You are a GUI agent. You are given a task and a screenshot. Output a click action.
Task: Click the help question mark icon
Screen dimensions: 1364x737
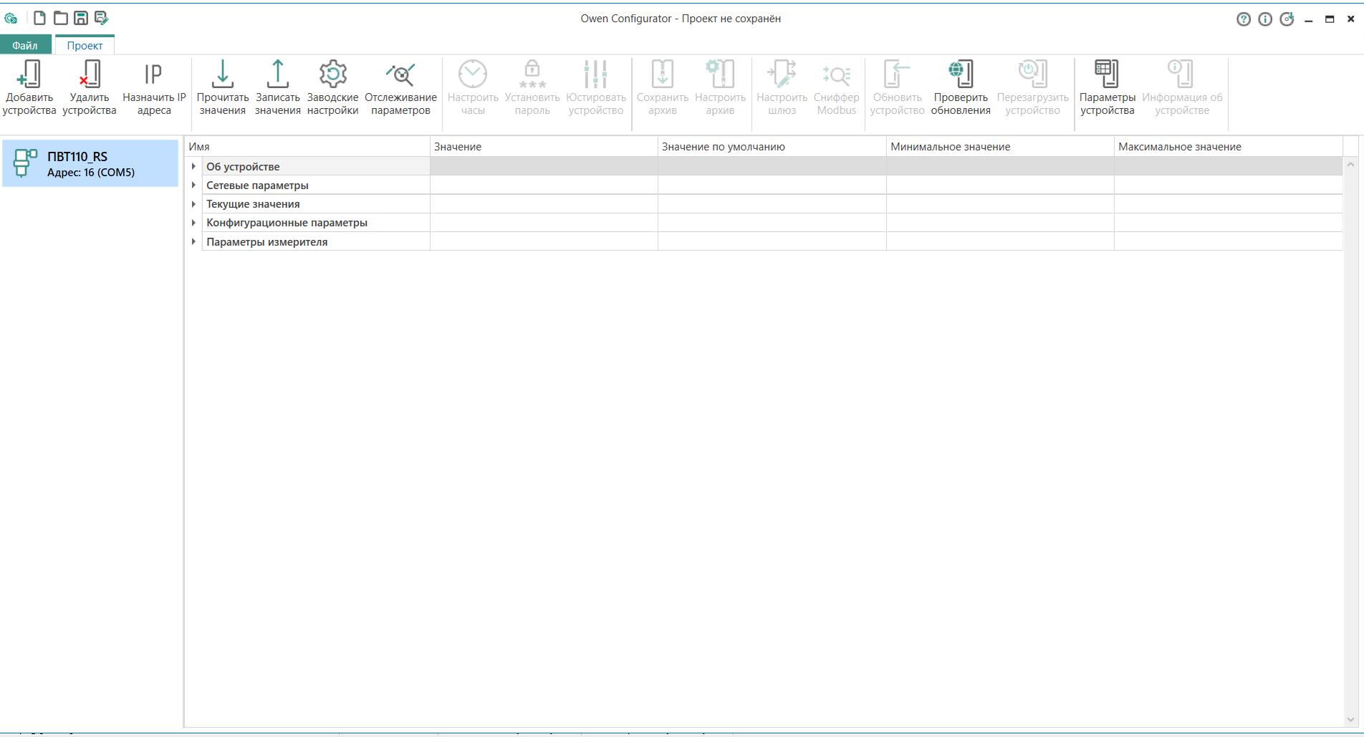point(1243,19)
